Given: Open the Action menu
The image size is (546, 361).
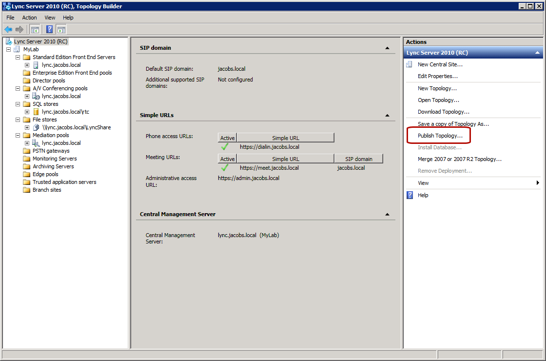Looking at the screenshot, I should [29, 18].
